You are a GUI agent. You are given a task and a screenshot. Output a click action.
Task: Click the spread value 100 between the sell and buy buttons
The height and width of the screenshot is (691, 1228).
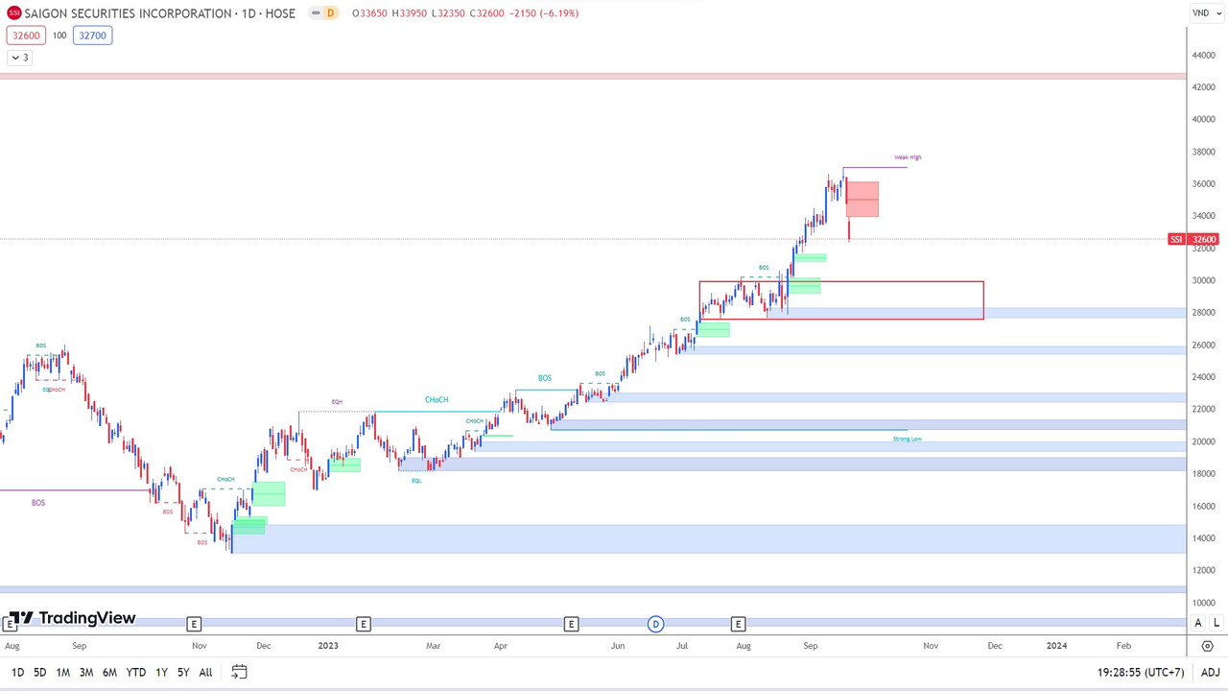[x=59, y=36]
